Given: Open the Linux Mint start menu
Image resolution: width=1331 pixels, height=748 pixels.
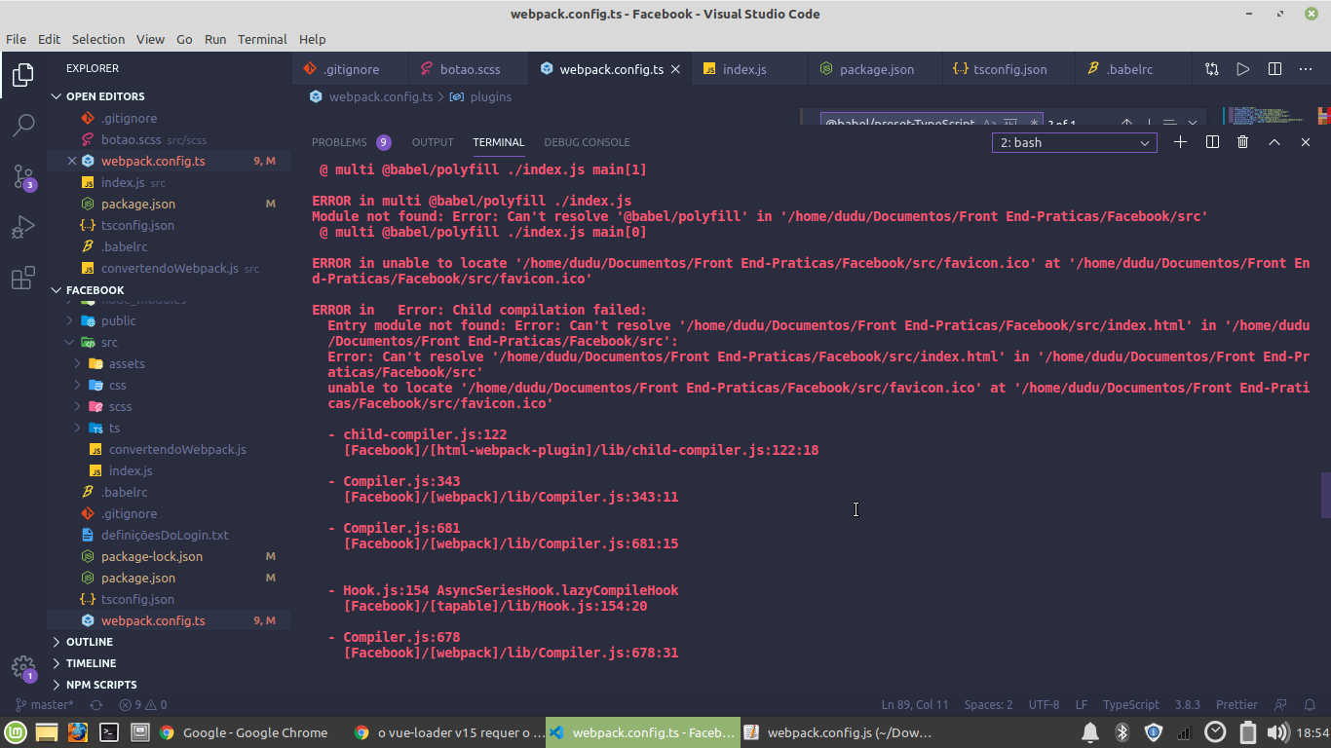Looking at the screenshot, I should tap(16, 732).
